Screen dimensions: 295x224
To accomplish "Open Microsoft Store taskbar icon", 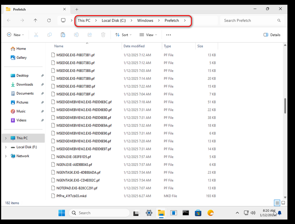I will point(198,213).
